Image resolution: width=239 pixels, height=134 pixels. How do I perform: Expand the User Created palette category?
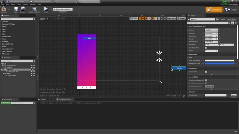click(7, 51)
